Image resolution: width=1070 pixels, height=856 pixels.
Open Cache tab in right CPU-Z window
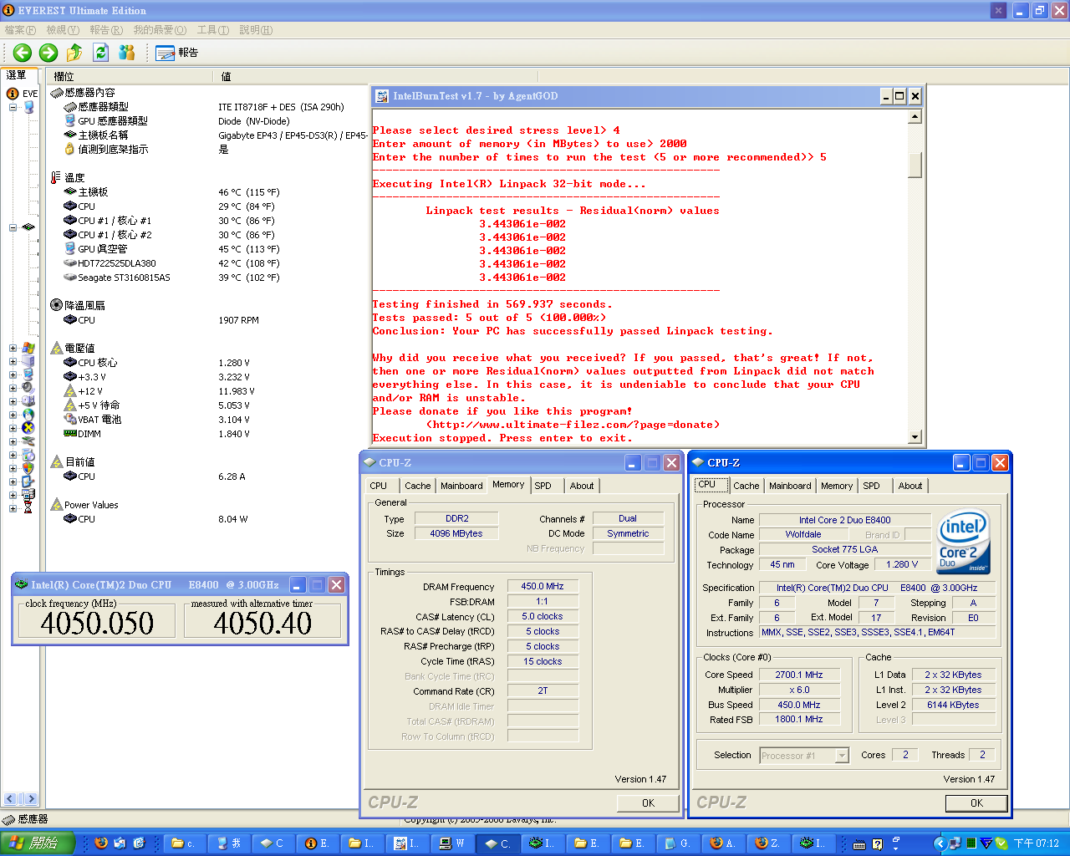(x=746, y=486)
